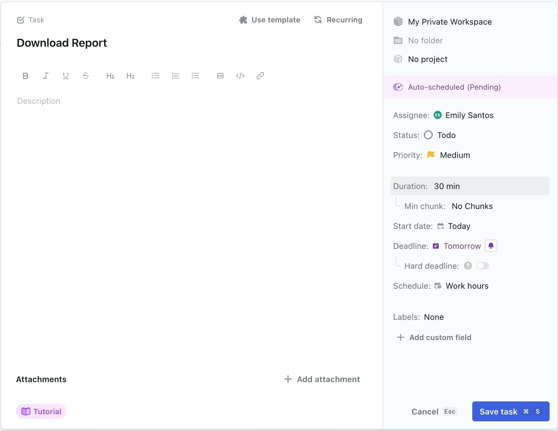Change schedule Work hours

[467, 286]
